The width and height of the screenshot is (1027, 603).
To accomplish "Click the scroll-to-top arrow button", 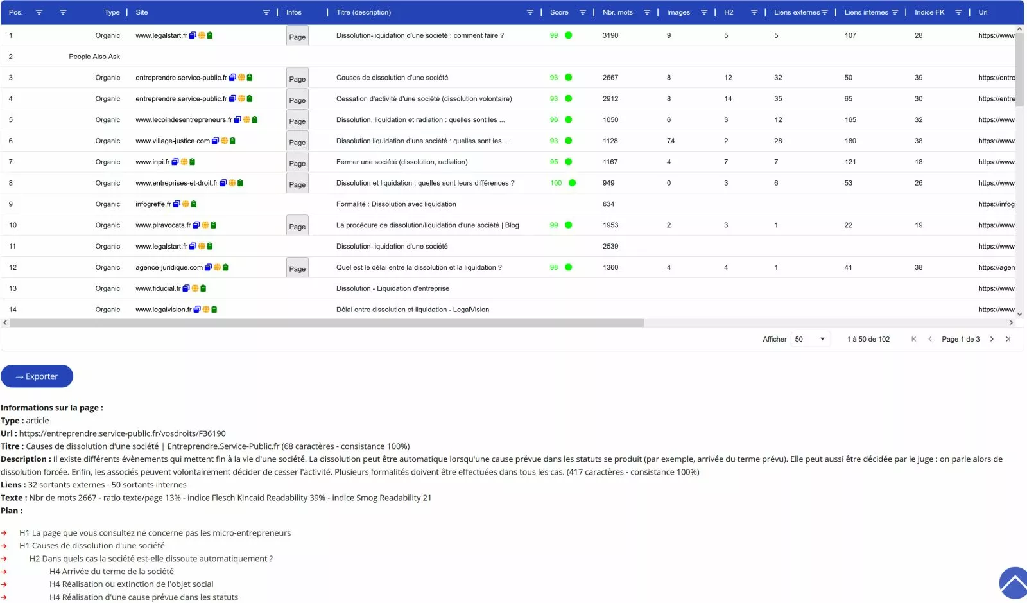I will (1014, 583).
